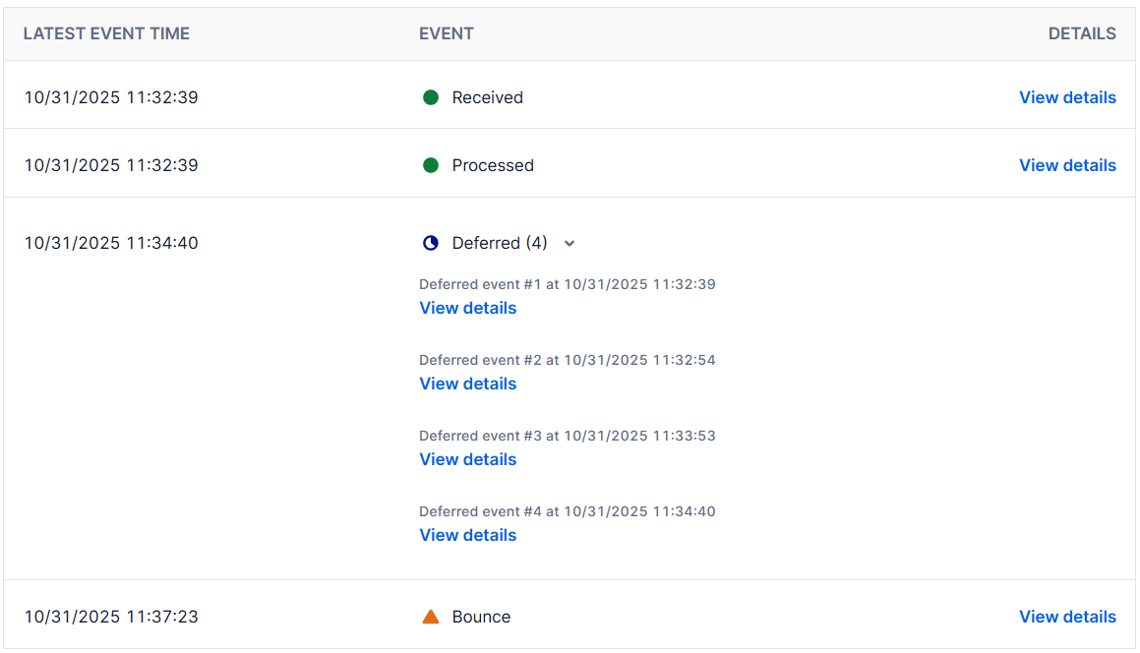Click the Received event label text

click(487, 97)
